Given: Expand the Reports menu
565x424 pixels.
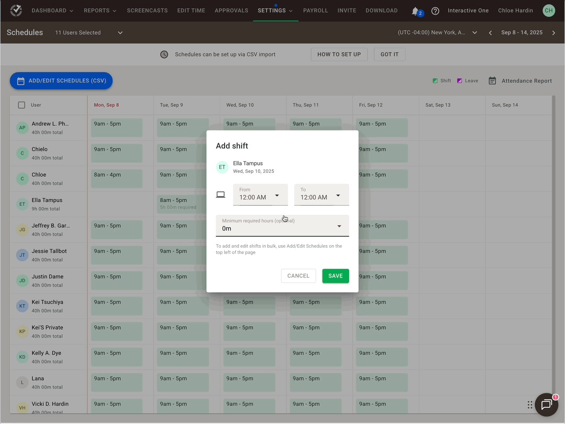Looking at the screenshot, I should [100, 11].
